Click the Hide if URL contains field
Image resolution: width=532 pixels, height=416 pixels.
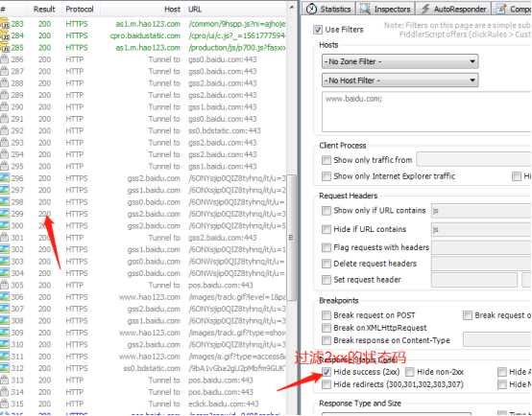tap(481, 229)
